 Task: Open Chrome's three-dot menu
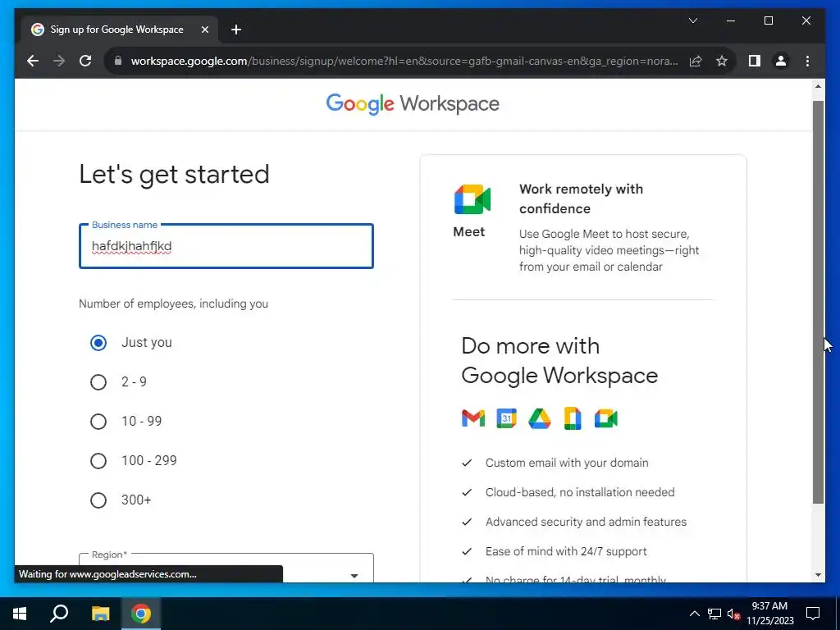pos(807,61)
